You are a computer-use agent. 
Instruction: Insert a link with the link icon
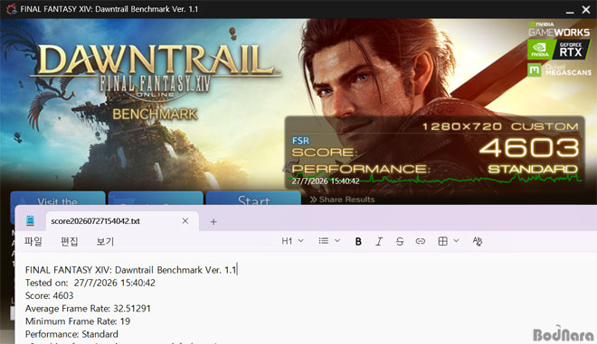pyautogui.click(x=420, y=241)
